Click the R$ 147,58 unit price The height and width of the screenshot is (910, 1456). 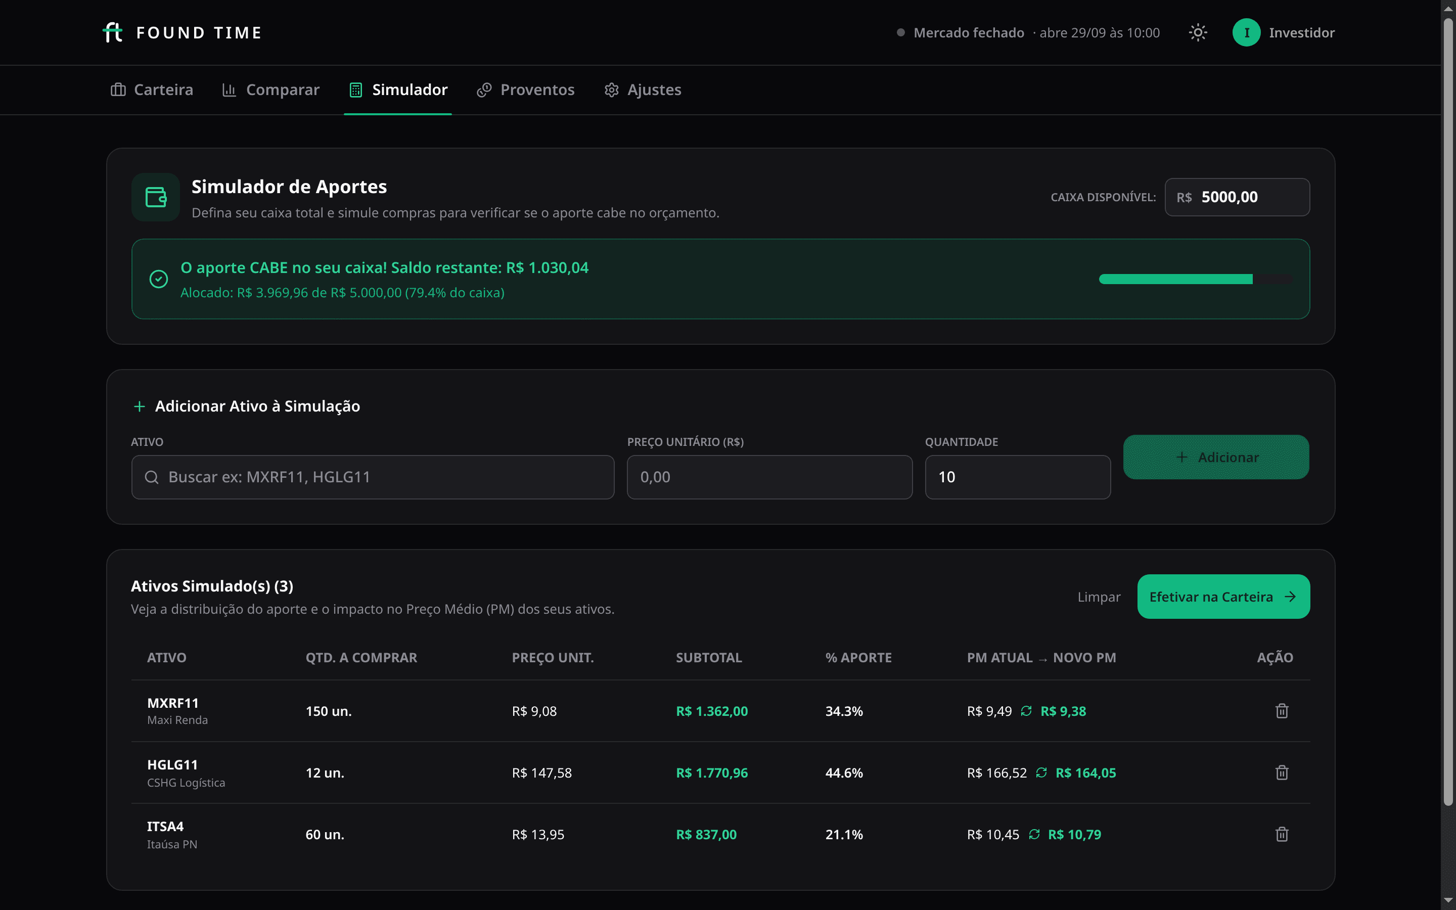[x=541, y=773]
